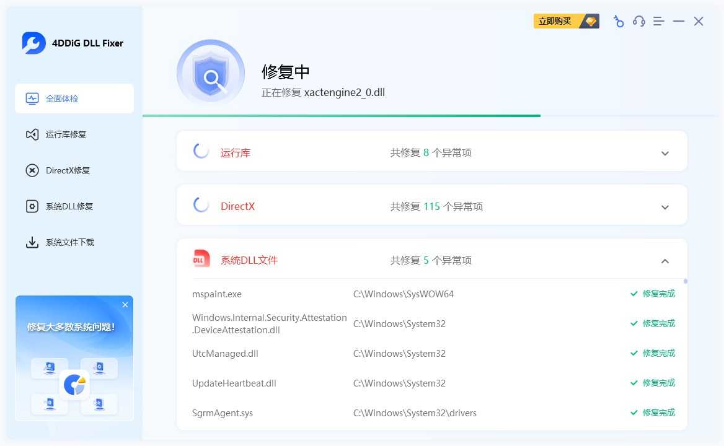Click 修复完成 status for DeviceAttestation.dll

coord(653,323)
